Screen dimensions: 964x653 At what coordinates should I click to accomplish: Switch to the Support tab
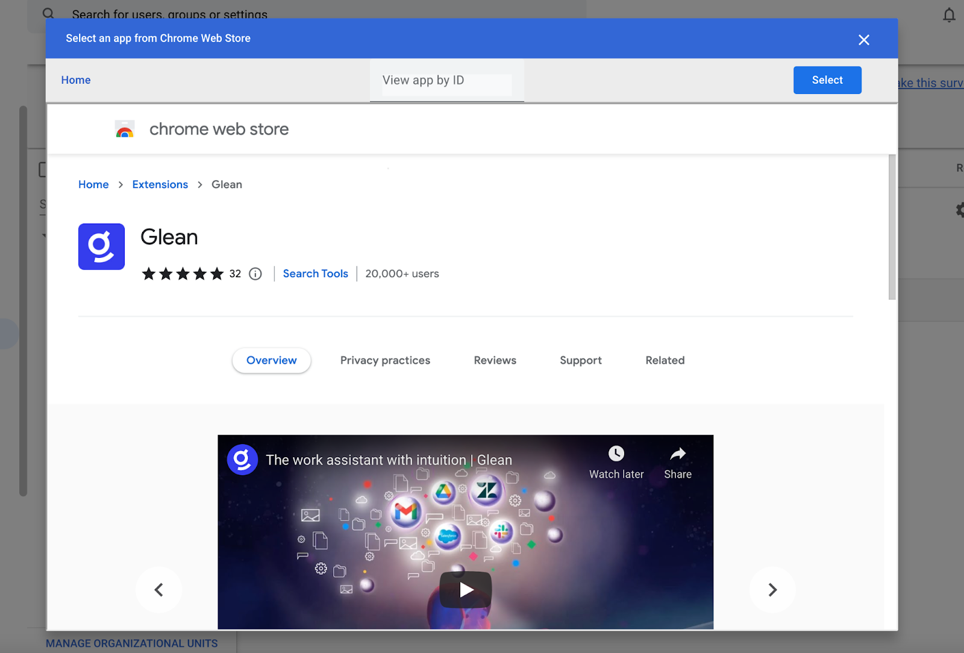581,360
